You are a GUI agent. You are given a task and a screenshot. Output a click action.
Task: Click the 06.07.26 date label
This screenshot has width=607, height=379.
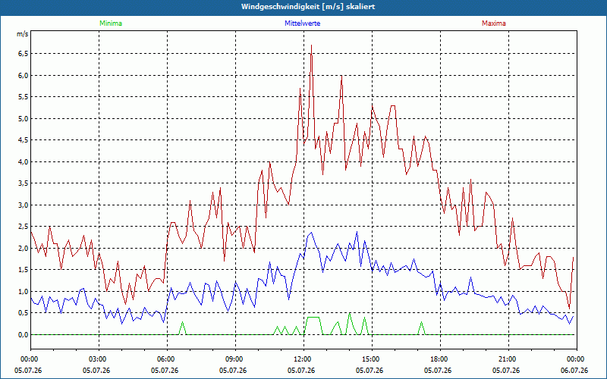[x=574, y=371]
